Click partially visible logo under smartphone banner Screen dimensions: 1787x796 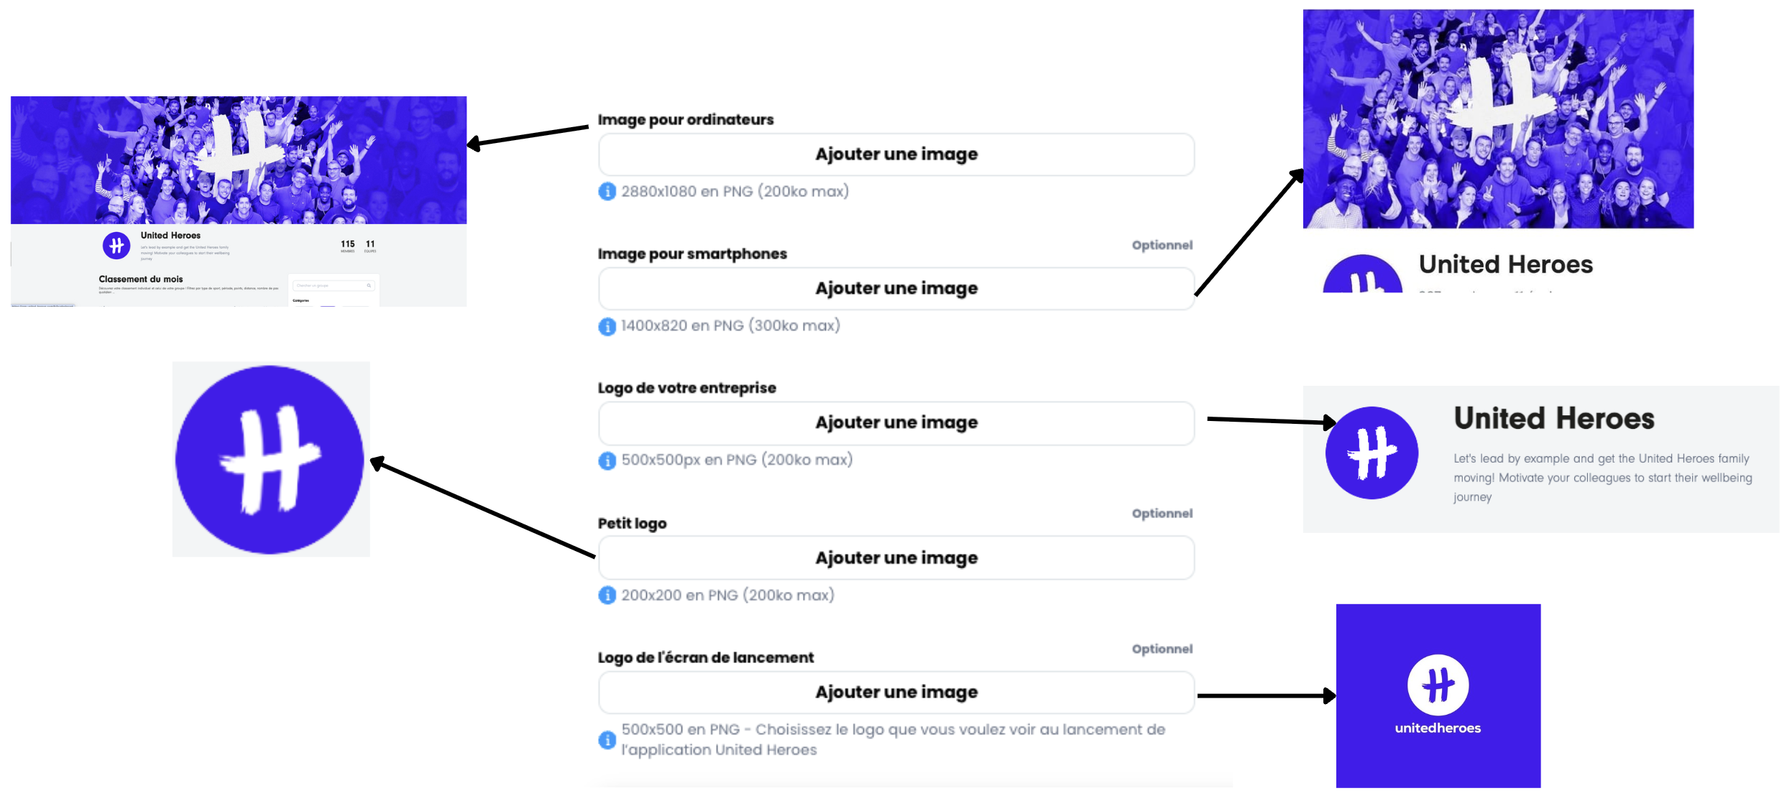pyautogui.click(x=1362, y=277)
